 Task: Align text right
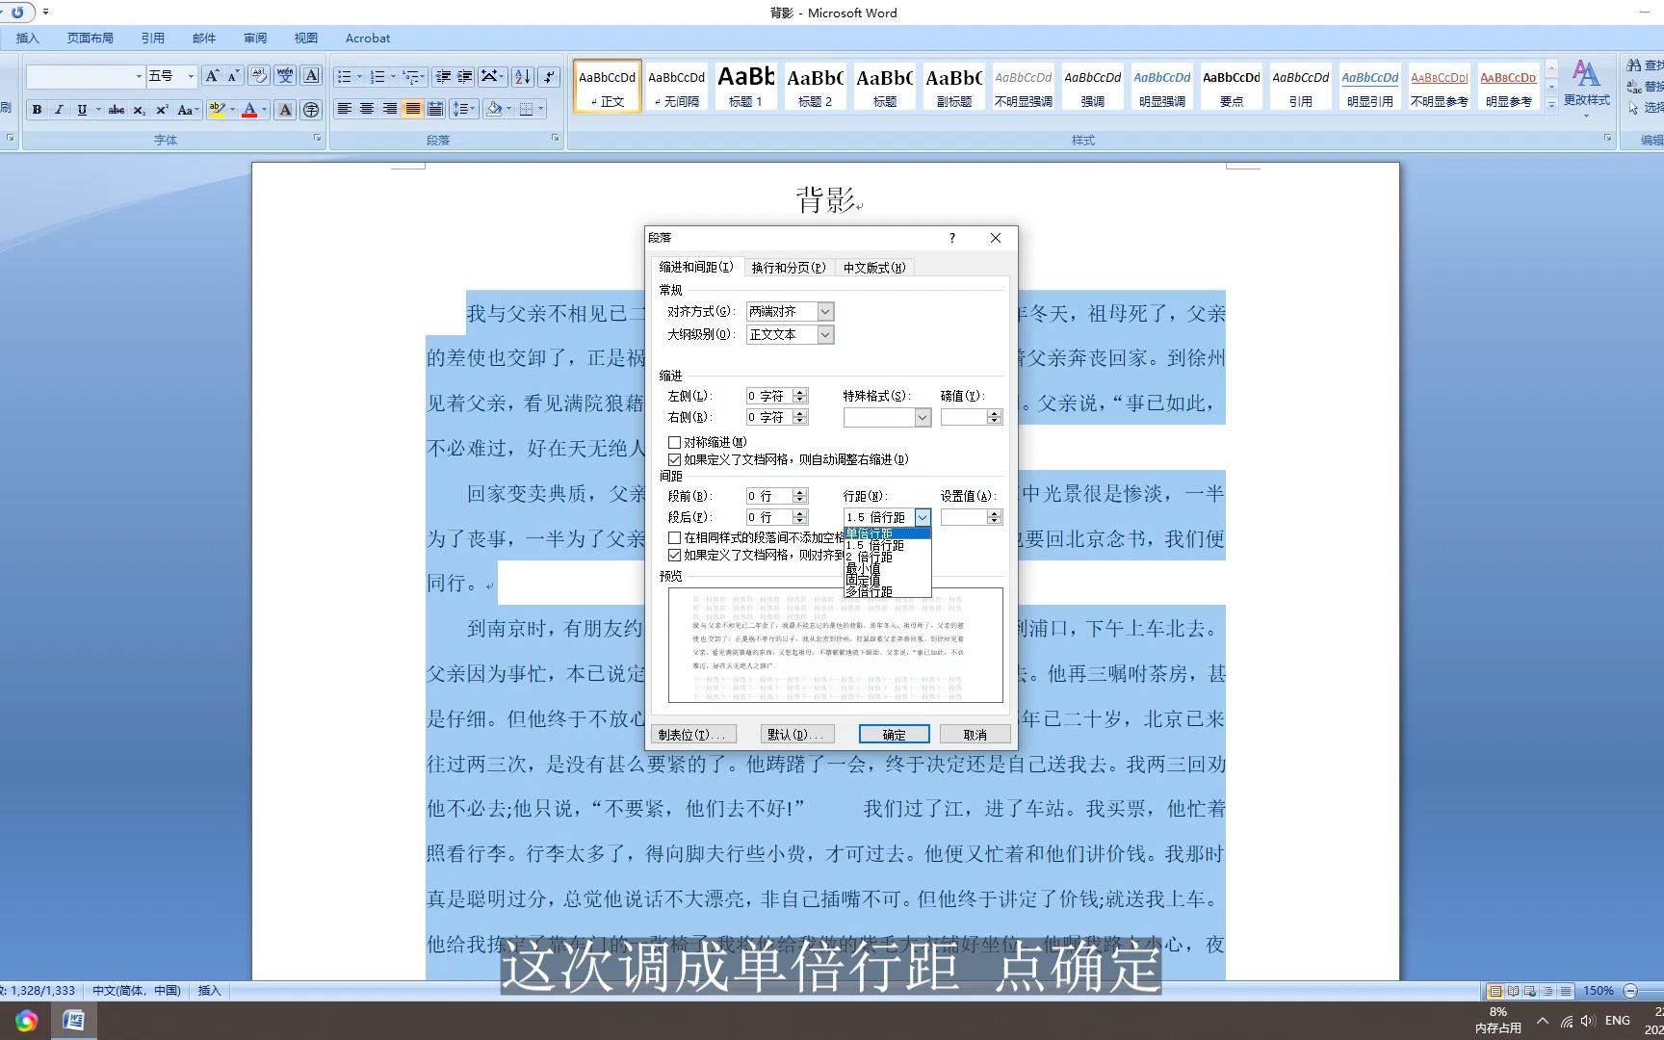coord(389,109)
